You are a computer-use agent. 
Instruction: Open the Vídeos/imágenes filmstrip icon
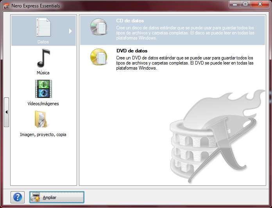point(43,89)
